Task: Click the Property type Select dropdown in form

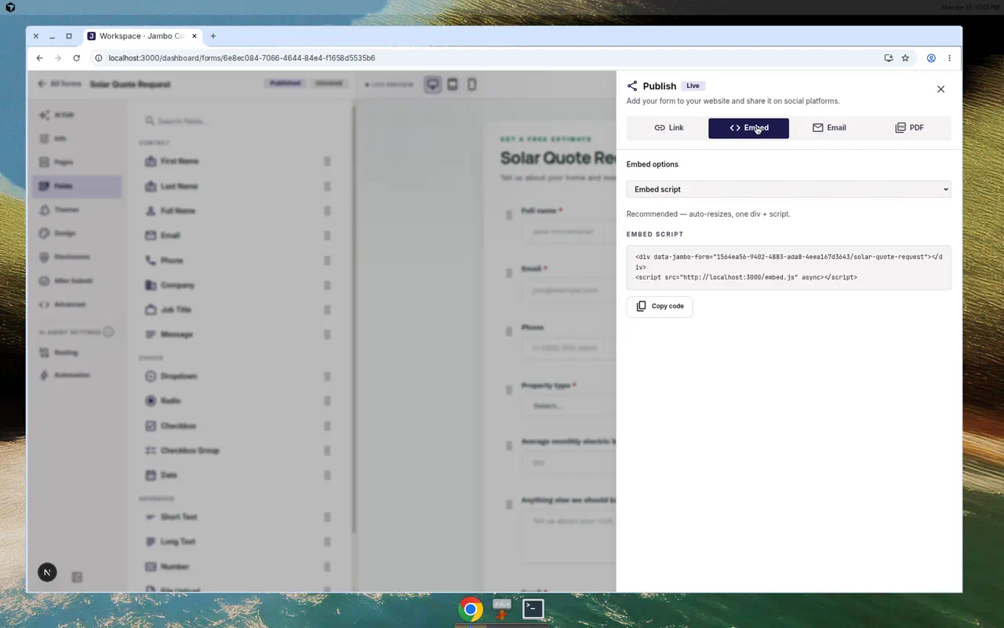Action: pyautogui.click(x=569, y=406)
